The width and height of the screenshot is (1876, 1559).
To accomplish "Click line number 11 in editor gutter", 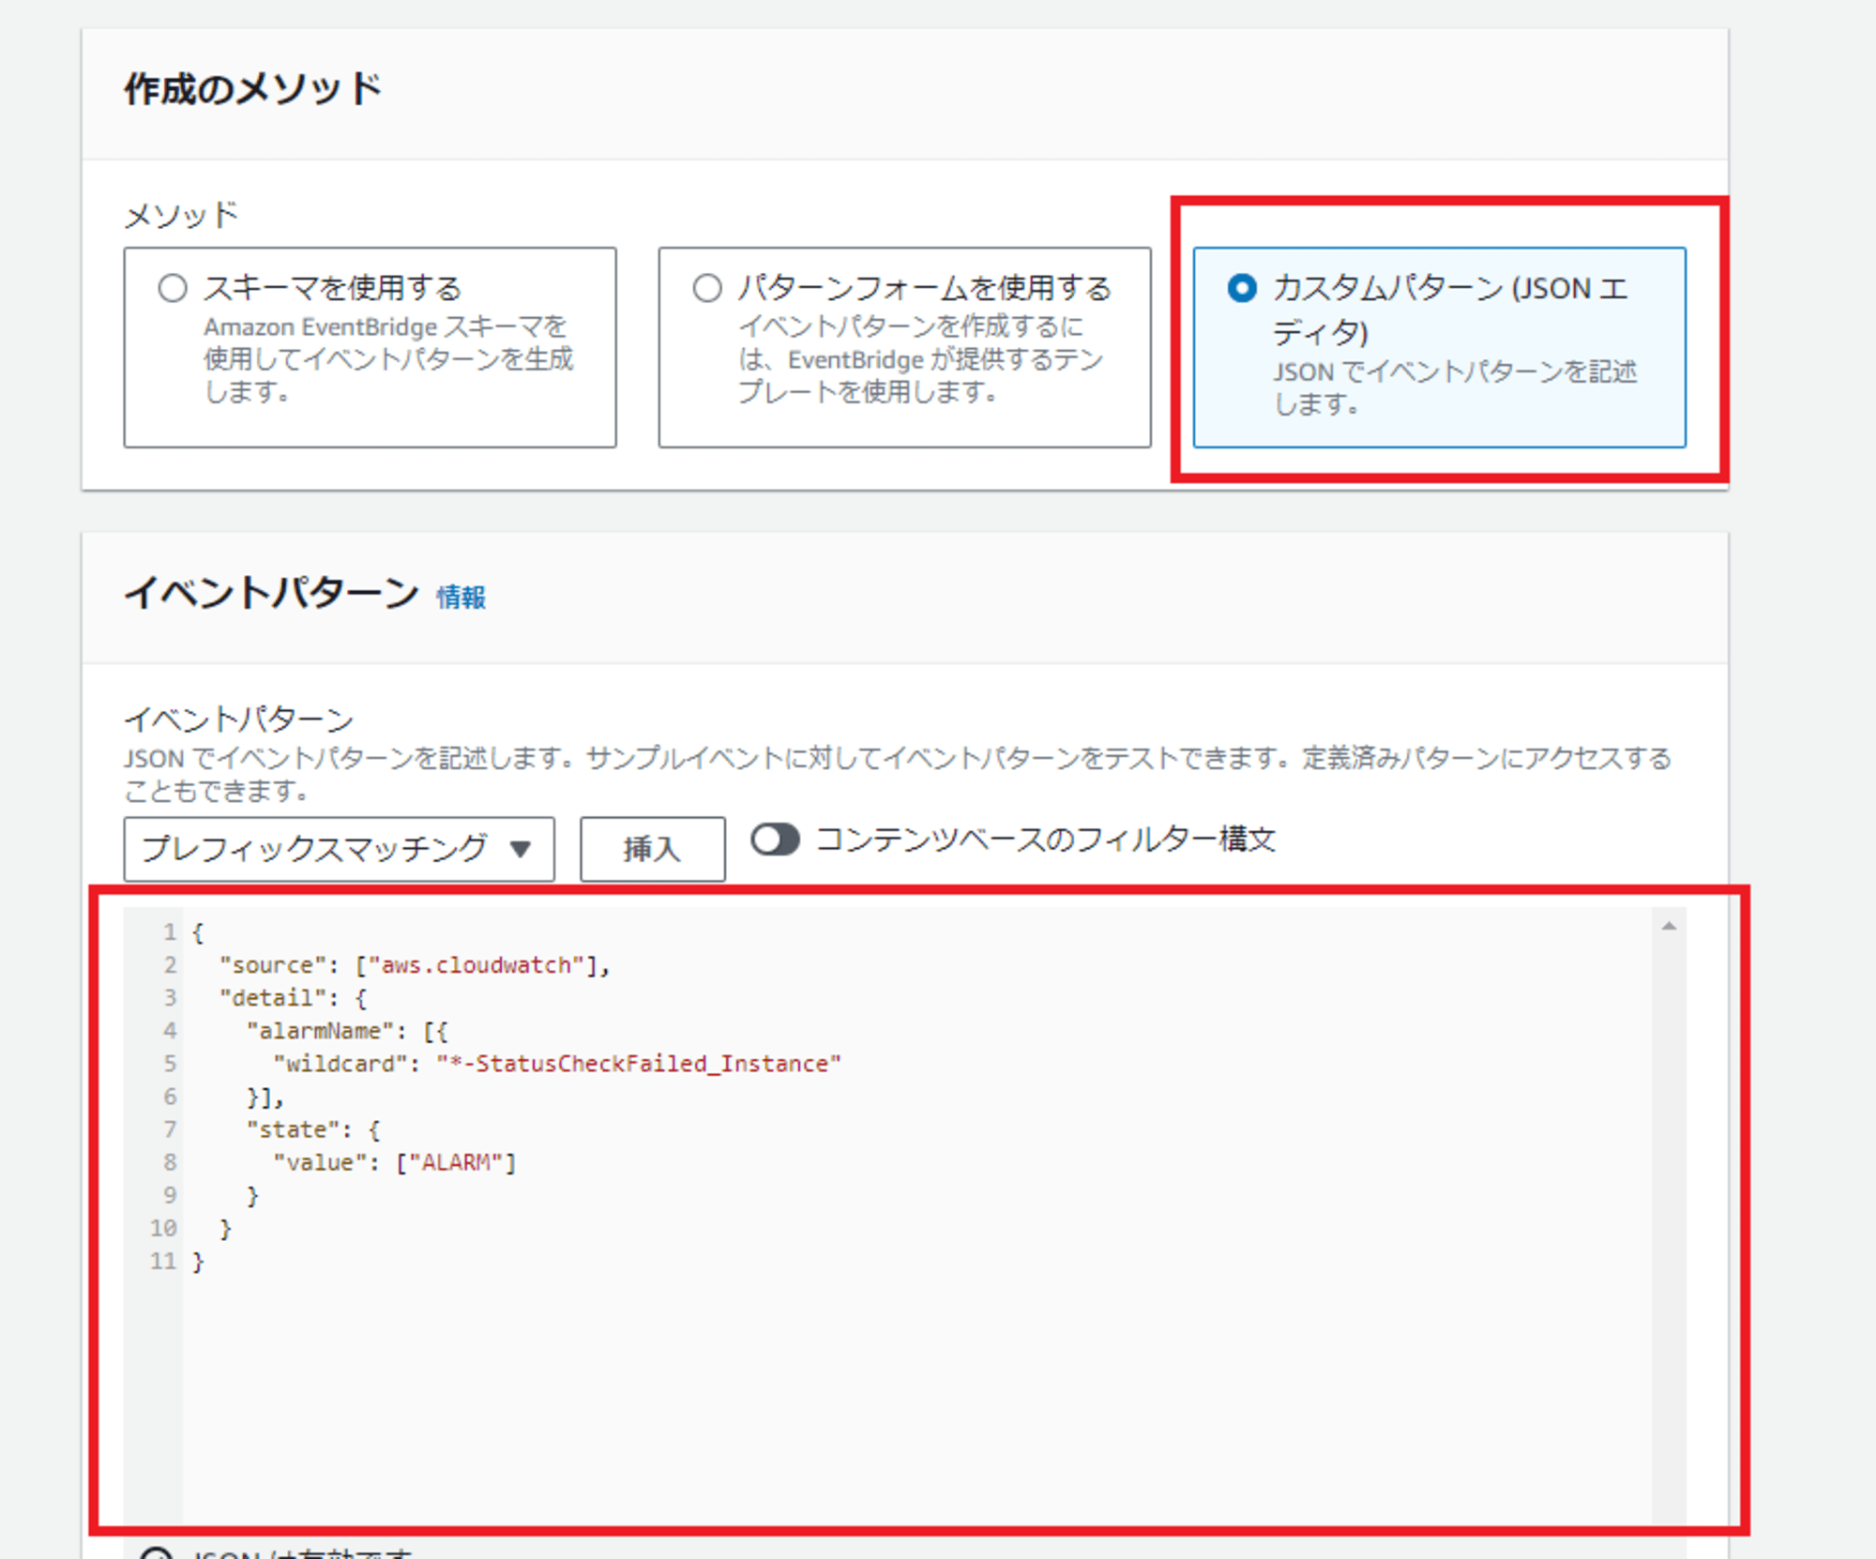I will tap(163, 1262).
